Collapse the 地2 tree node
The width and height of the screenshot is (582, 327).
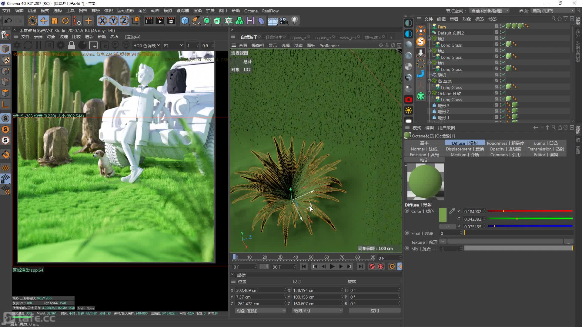tap(430, 51)
